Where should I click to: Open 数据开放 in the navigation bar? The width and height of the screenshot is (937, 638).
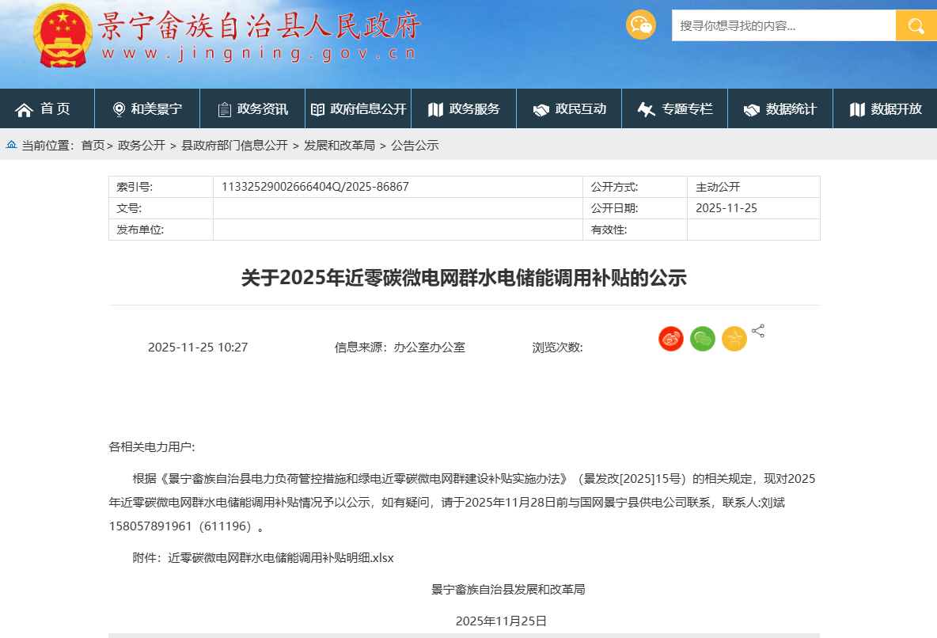coord(886,109)
